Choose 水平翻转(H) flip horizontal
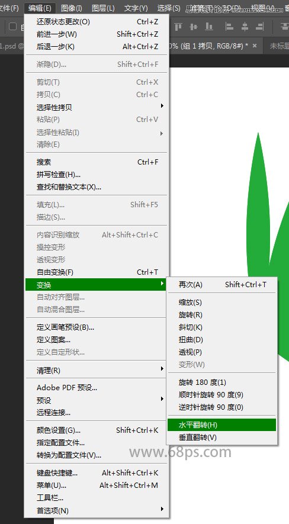 pos(222,425)
